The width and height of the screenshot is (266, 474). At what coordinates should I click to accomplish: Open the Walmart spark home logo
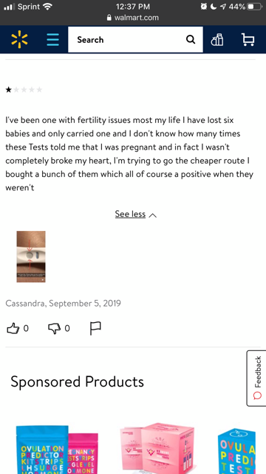pyautogui.click(x=20, y=39)
